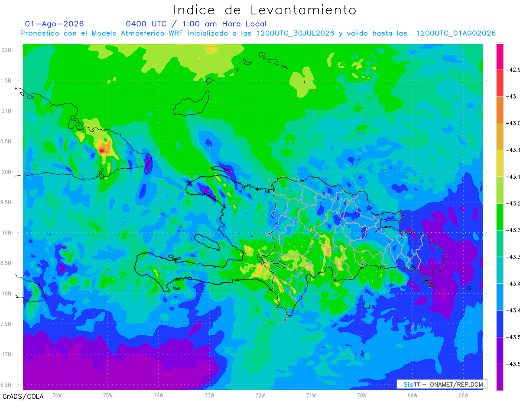Pick the bright green legend swatch
The image size is (520, 401).
[500, 217]
